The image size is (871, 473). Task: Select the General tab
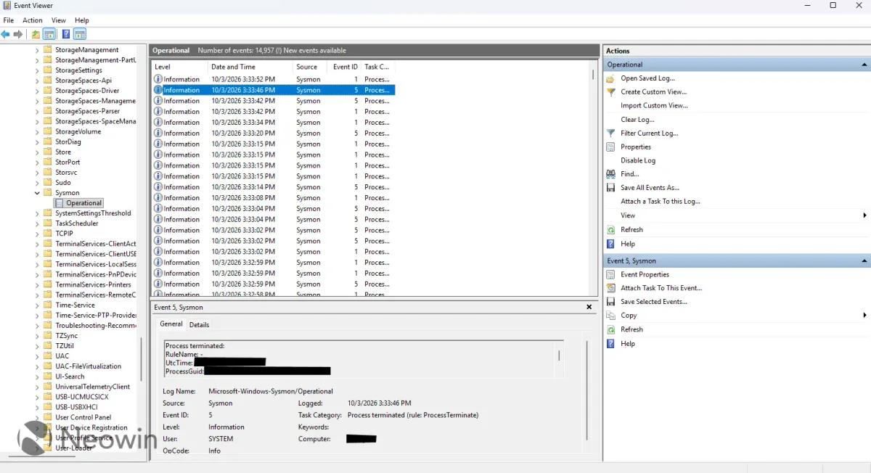(171, 324)
